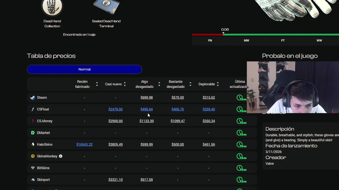Open HaloSkins $461.56 price link
Viewport: 339px width, 190px height.
pyautogui.click(x=209, y=145)
